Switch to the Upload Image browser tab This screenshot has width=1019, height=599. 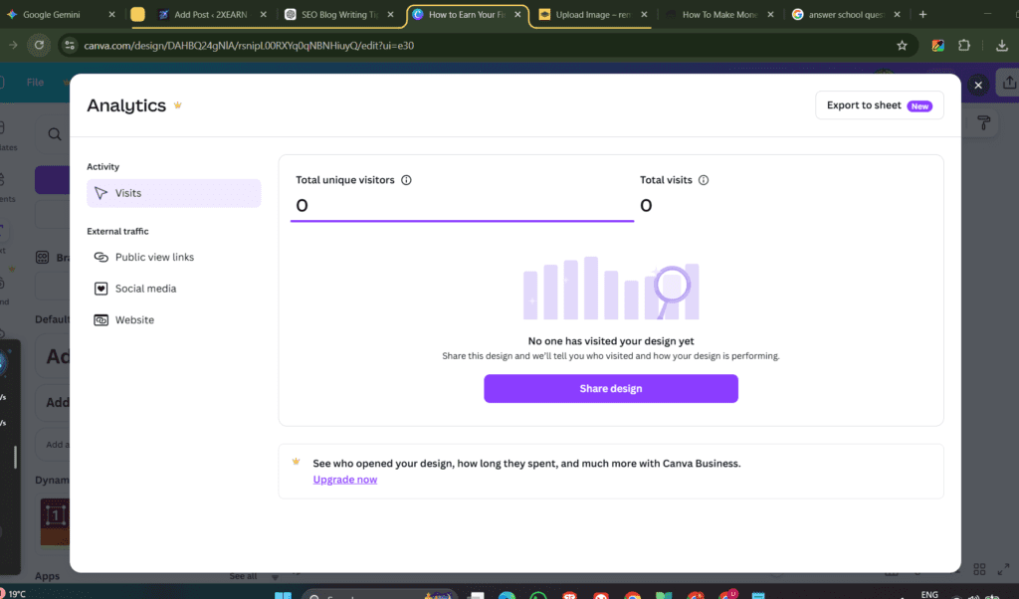coord(587,15)
